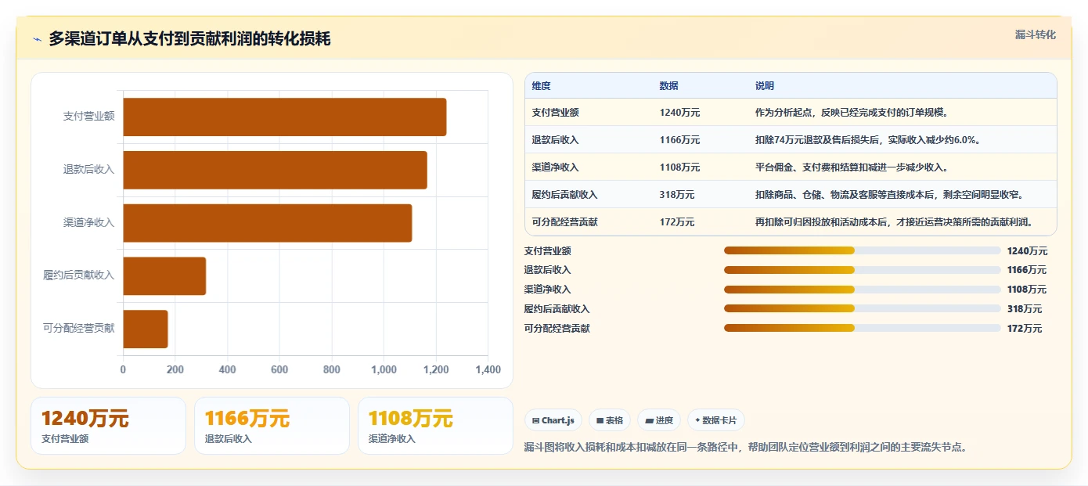Click the 履约后贡献收入 progress bar
The width and height of the screenshot is (1088, 486).
point(863,308)
